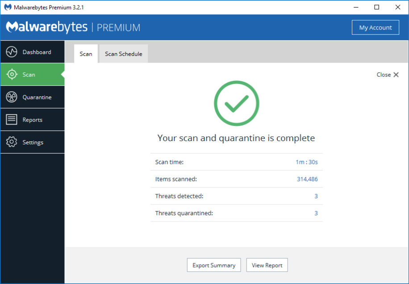
Task: Switch to the Scan Schedule tab
Action: pos(124,54)
